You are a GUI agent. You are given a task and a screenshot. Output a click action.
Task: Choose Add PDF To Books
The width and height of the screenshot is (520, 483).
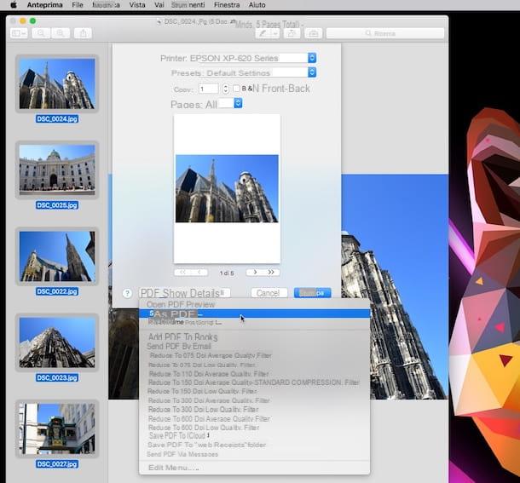pos(254,336)
